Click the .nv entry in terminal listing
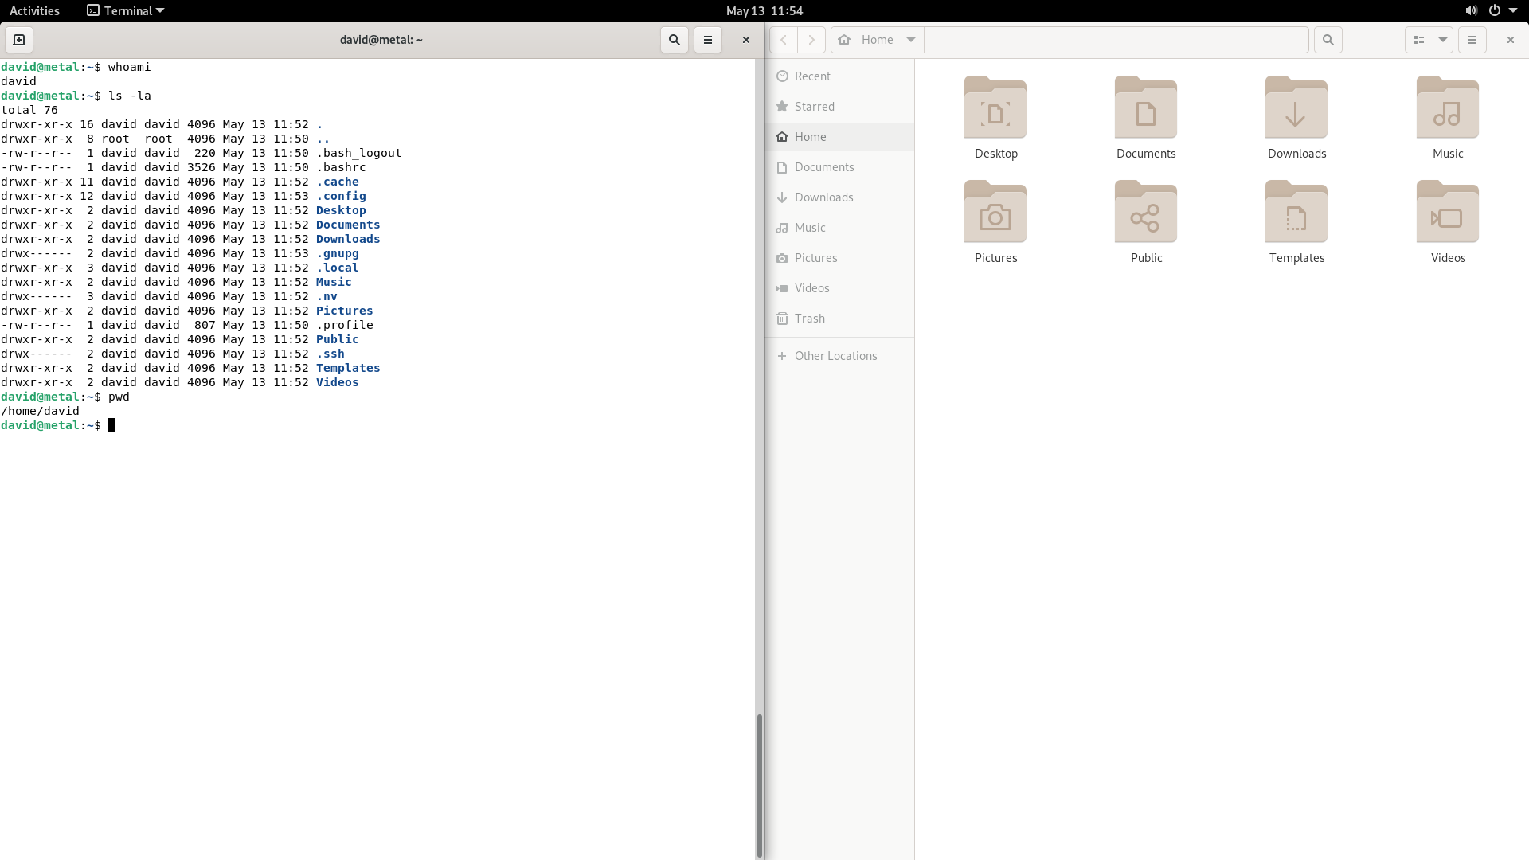 [x=327, y=296]
